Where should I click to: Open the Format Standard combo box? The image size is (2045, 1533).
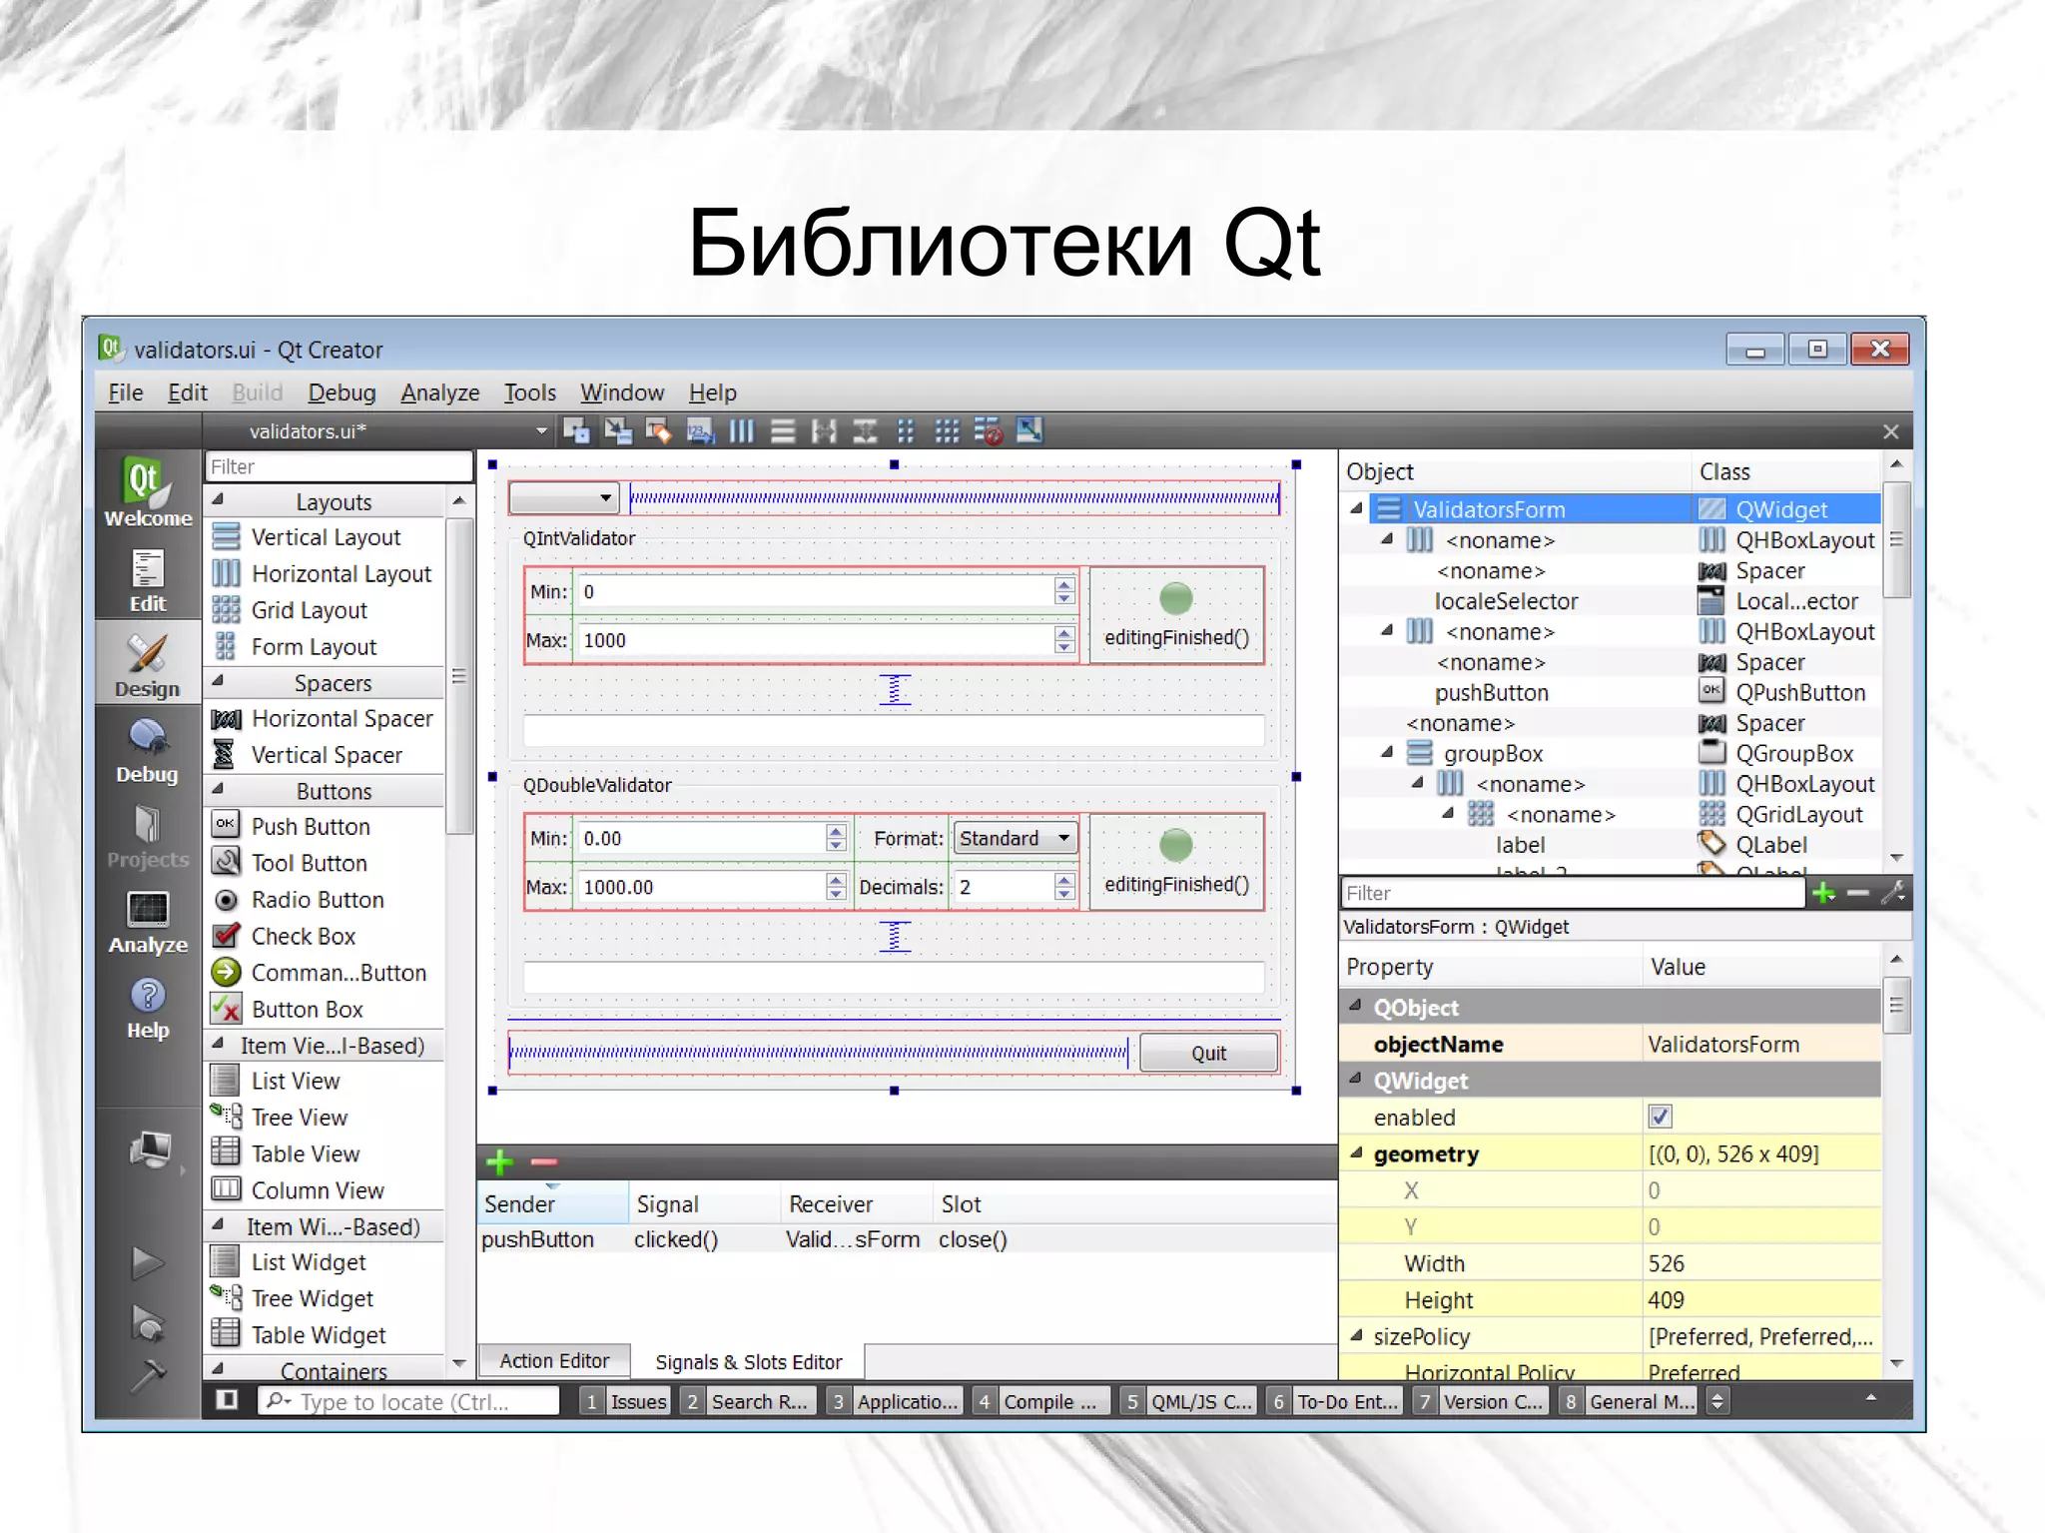point(1015,838)
